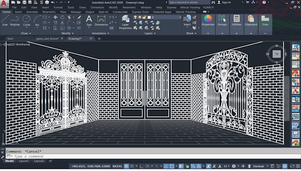Viewport: 301px width, 171px height.
Task: Toggle snap mode in status bar
Action: (132, 166)
